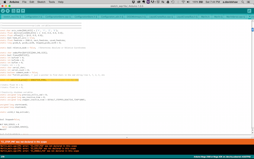
Task: Click line number 279 in status bar
Action: pyautogui.click(x=3, y=157)
